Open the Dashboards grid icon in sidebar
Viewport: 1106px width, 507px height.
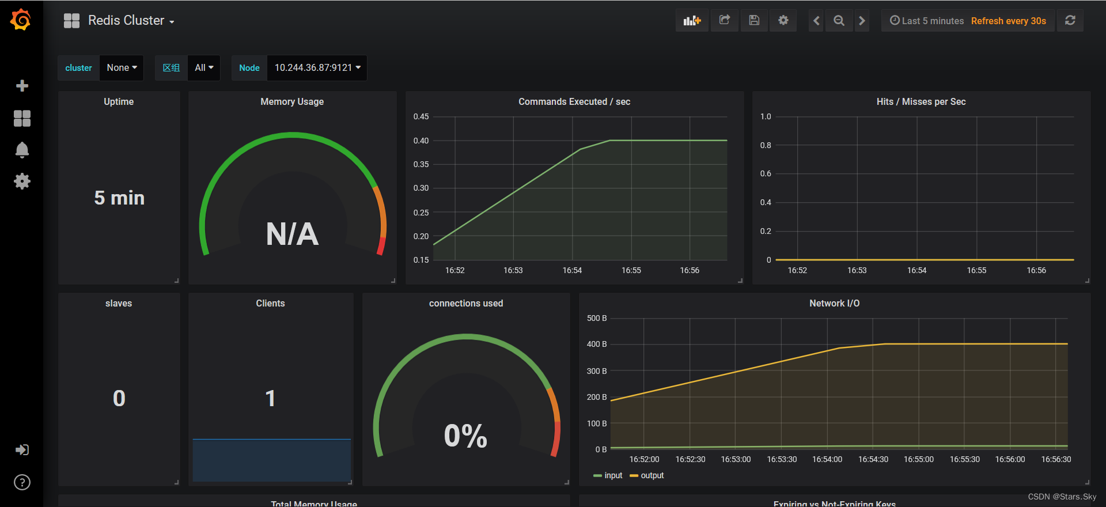[x=22, y=118]
